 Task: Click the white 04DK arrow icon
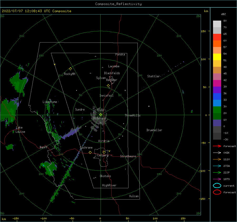(x=217, y=153)
